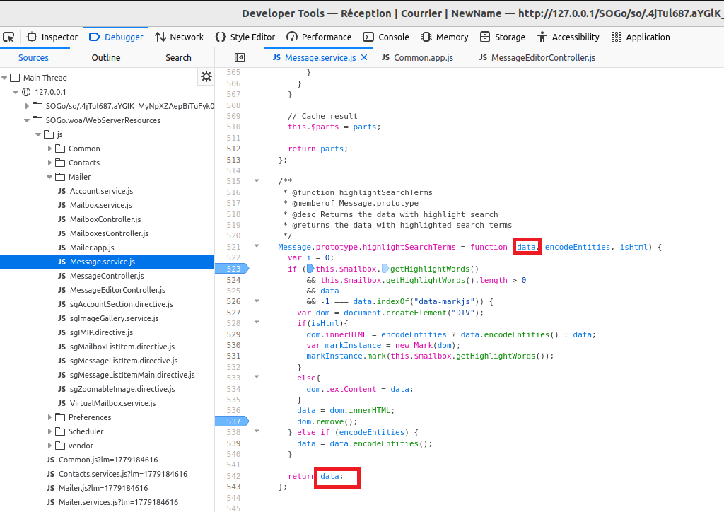
Task: Open MessageEditorController.js in sources tree
Action: click(117, 290)
